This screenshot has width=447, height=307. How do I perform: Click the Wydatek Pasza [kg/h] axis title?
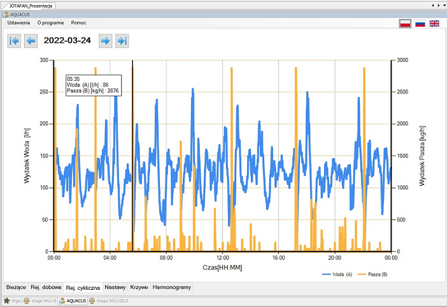tap(422, 156)
